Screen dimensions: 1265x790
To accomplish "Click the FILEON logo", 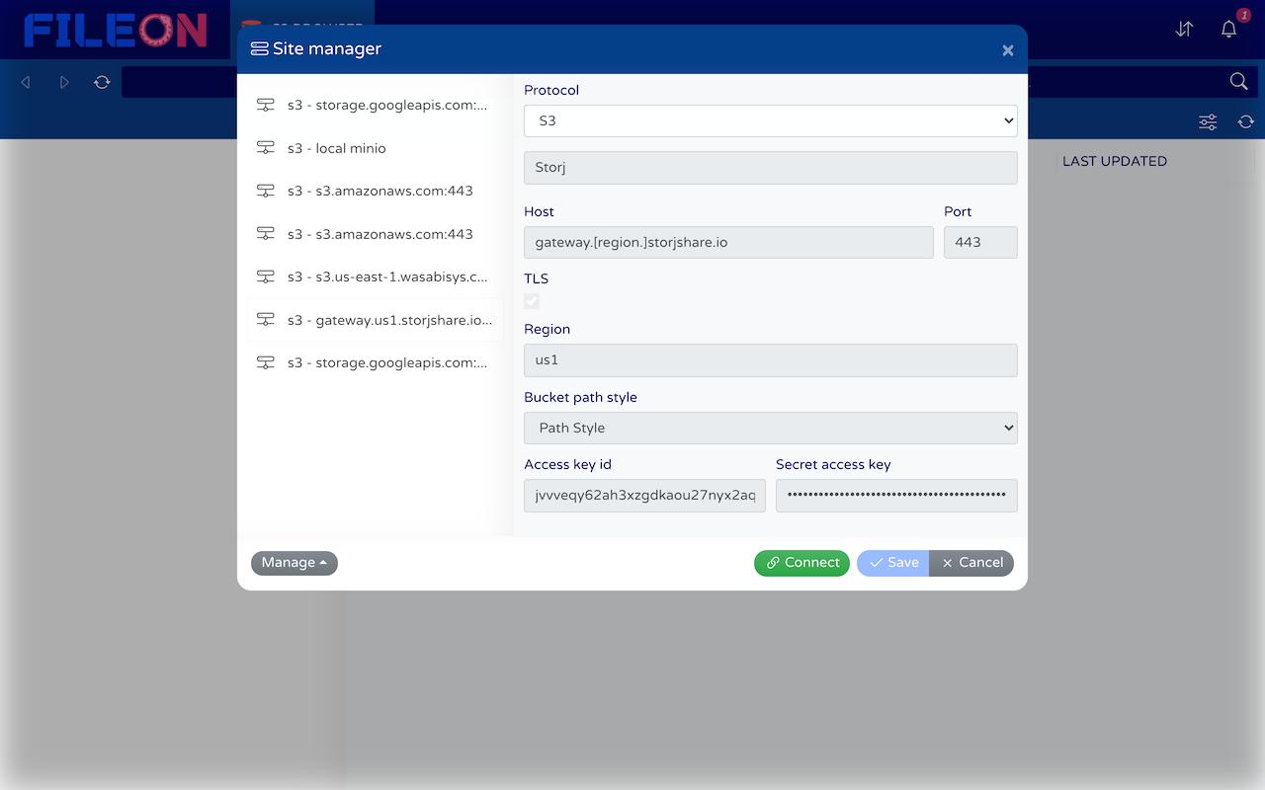I will click(x=114, y=30).
